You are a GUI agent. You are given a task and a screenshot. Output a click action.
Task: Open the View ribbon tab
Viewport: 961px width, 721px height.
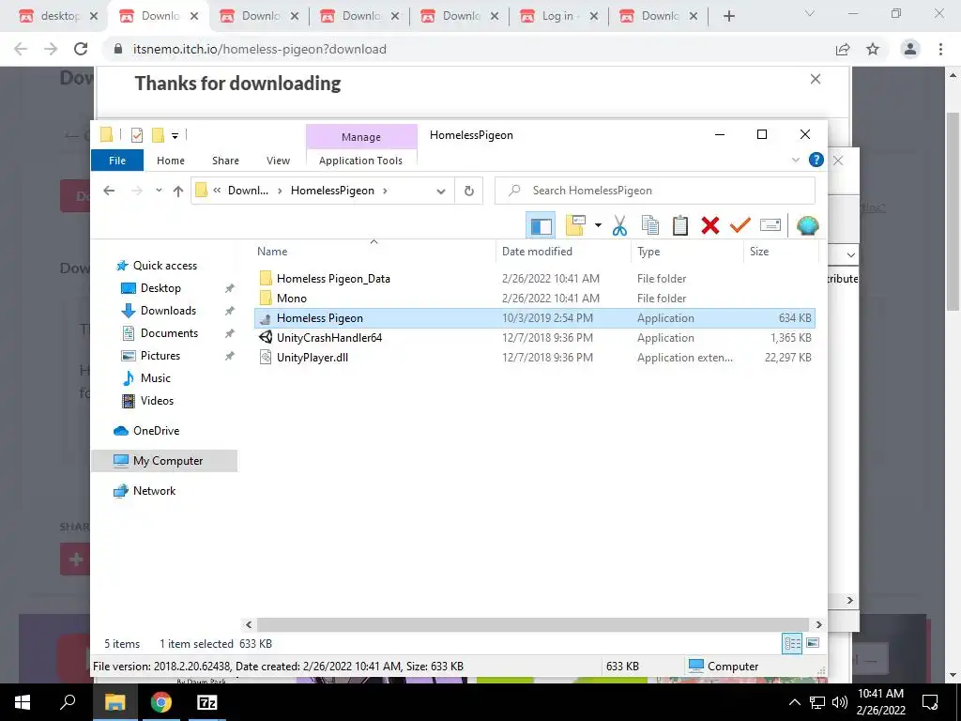278,161
